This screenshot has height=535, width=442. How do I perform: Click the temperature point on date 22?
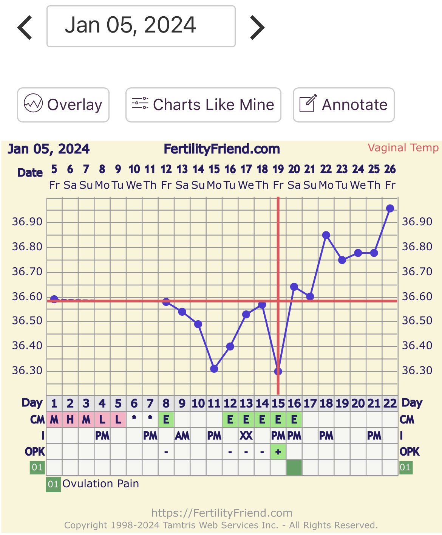326,235
